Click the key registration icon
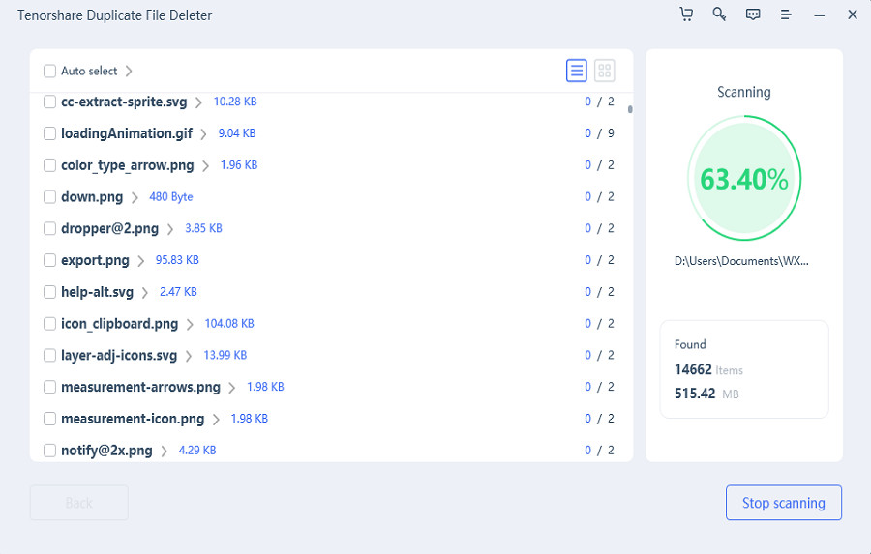871x554 pixels. (719, 15)
